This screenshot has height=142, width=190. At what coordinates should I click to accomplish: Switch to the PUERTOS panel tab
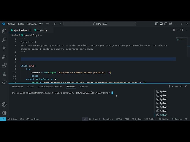pyautogui.click(x=84, y=86)
